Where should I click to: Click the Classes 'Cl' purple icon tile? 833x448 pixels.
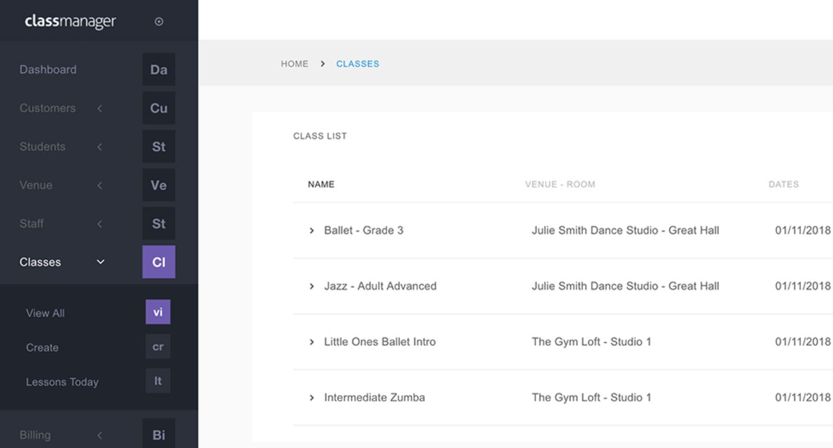tap(159, 262)
